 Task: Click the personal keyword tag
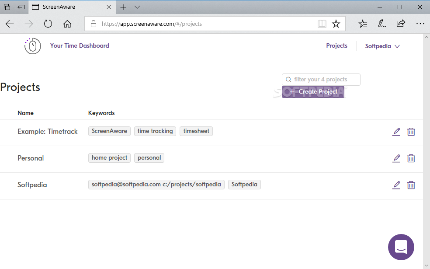[149, 158]
